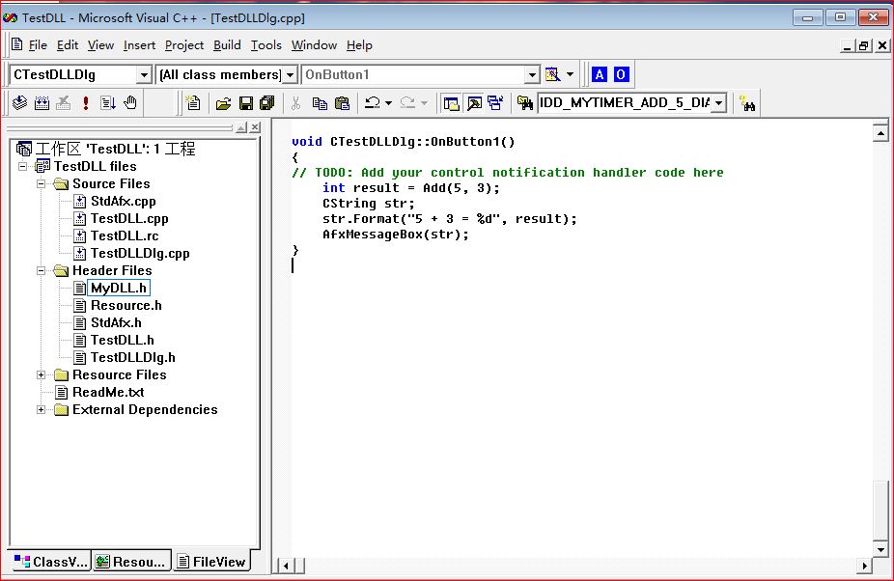Open the Build menu
894x581 pixels.
click(227, 45)
